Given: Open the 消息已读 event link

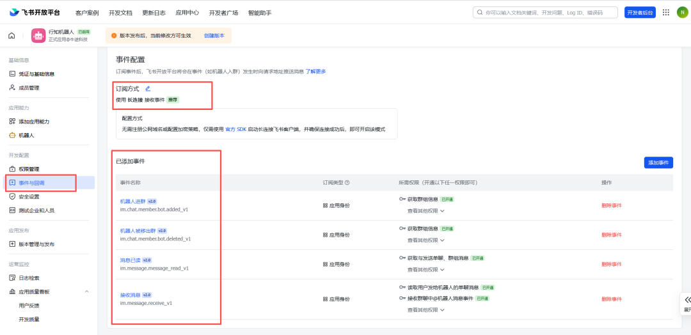Looking at the screenshot, I should tap(130, 260).
